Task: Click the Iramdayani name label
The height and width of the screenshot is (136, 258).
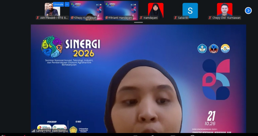Action: coord(150,18)
